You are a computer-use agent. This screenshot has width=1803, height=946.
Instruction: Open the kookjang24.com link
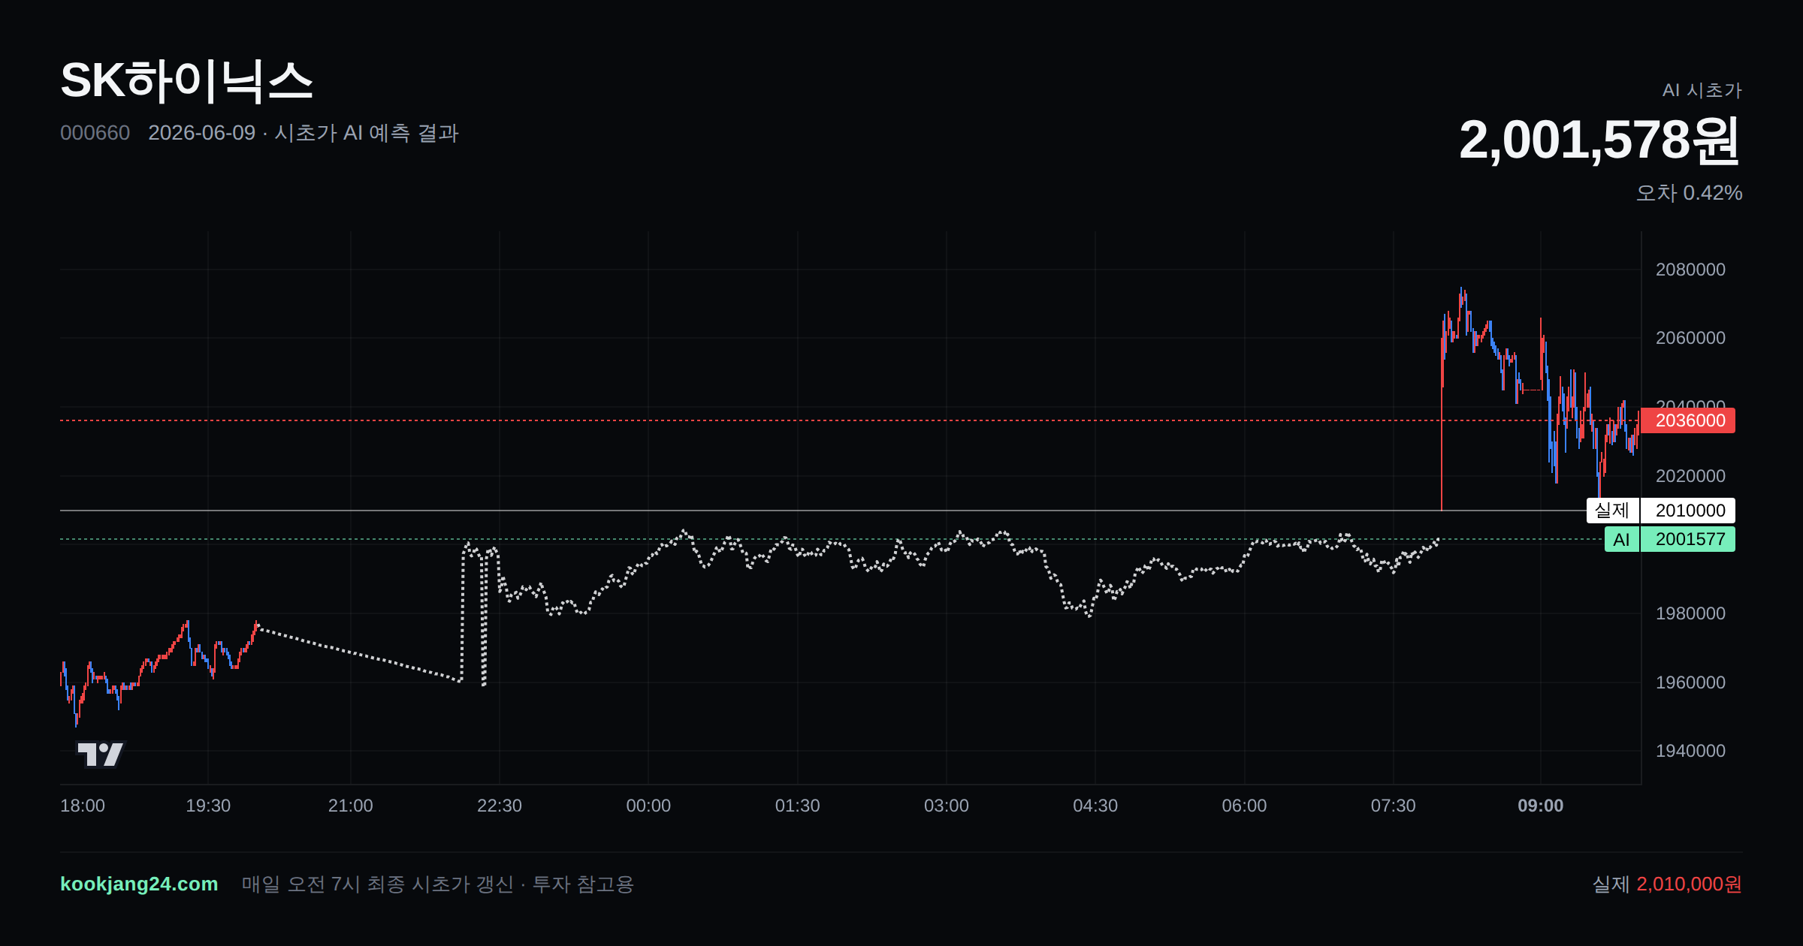coord(139,884)
